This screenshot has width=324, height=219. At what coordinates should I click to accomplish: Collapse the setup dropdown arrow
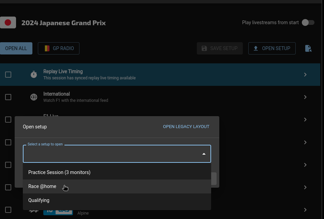click(x=204, y=154)
